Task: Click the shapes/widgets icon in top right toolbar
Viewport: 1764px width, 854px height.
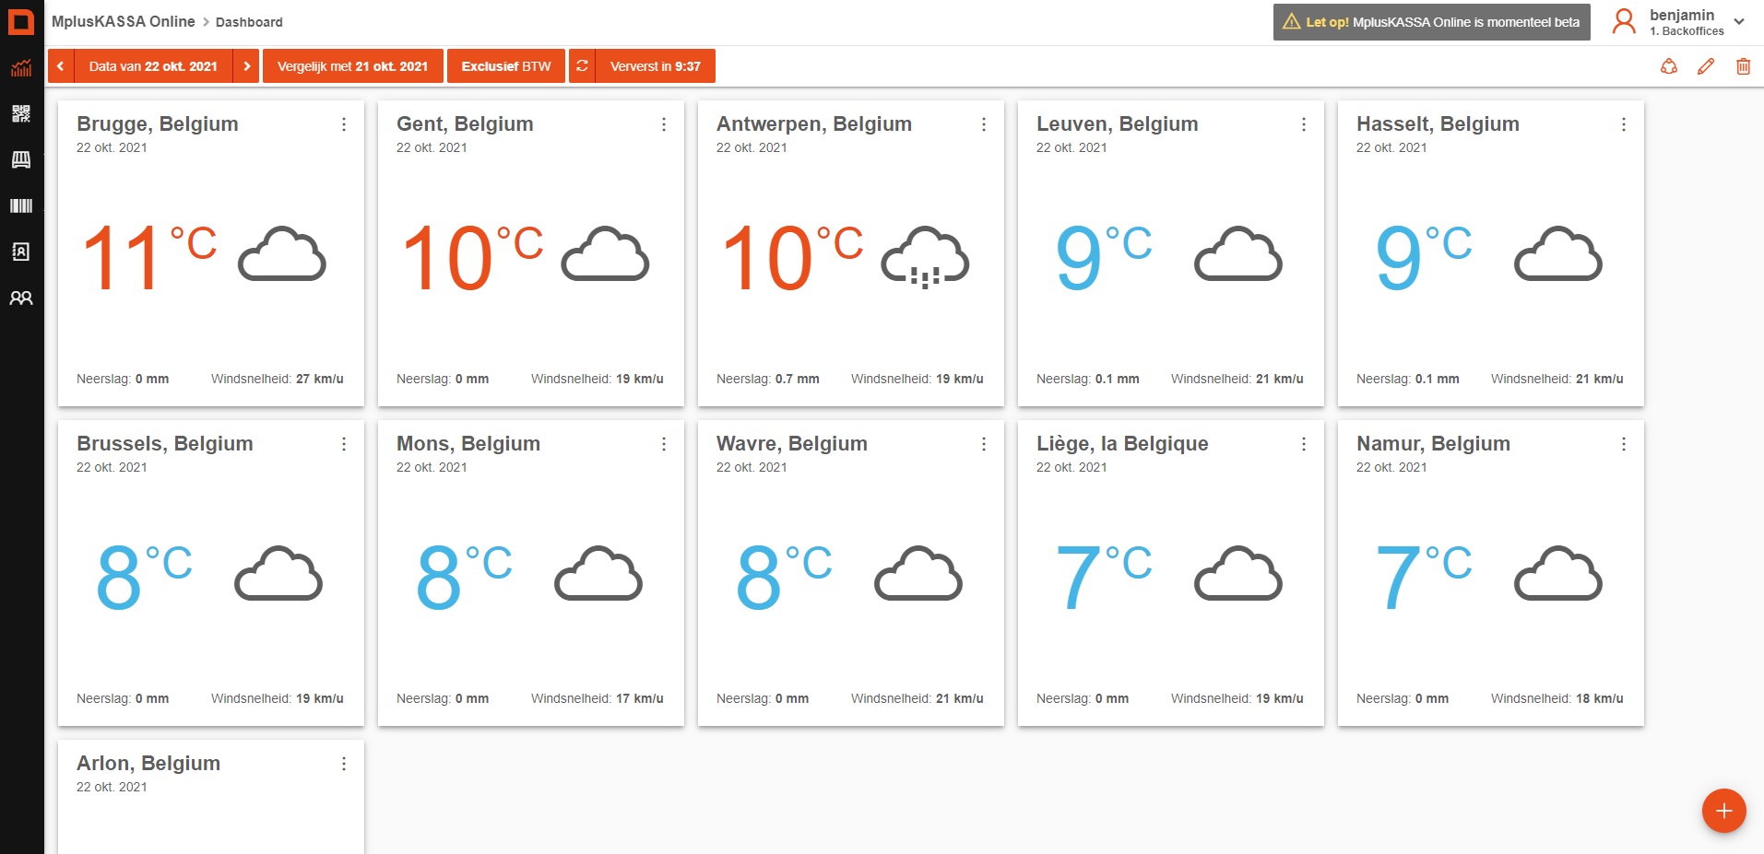Action: point(1669,66)
